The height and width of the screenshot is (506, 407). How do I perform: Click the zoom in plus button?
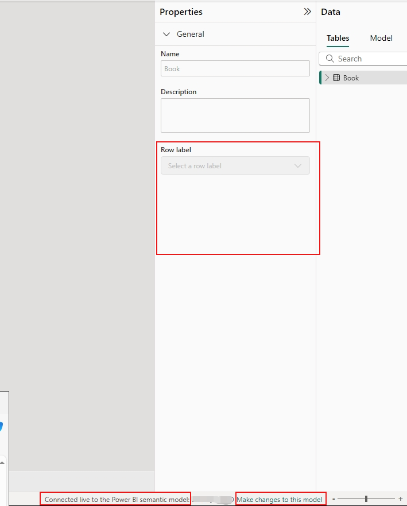point(400,499)
